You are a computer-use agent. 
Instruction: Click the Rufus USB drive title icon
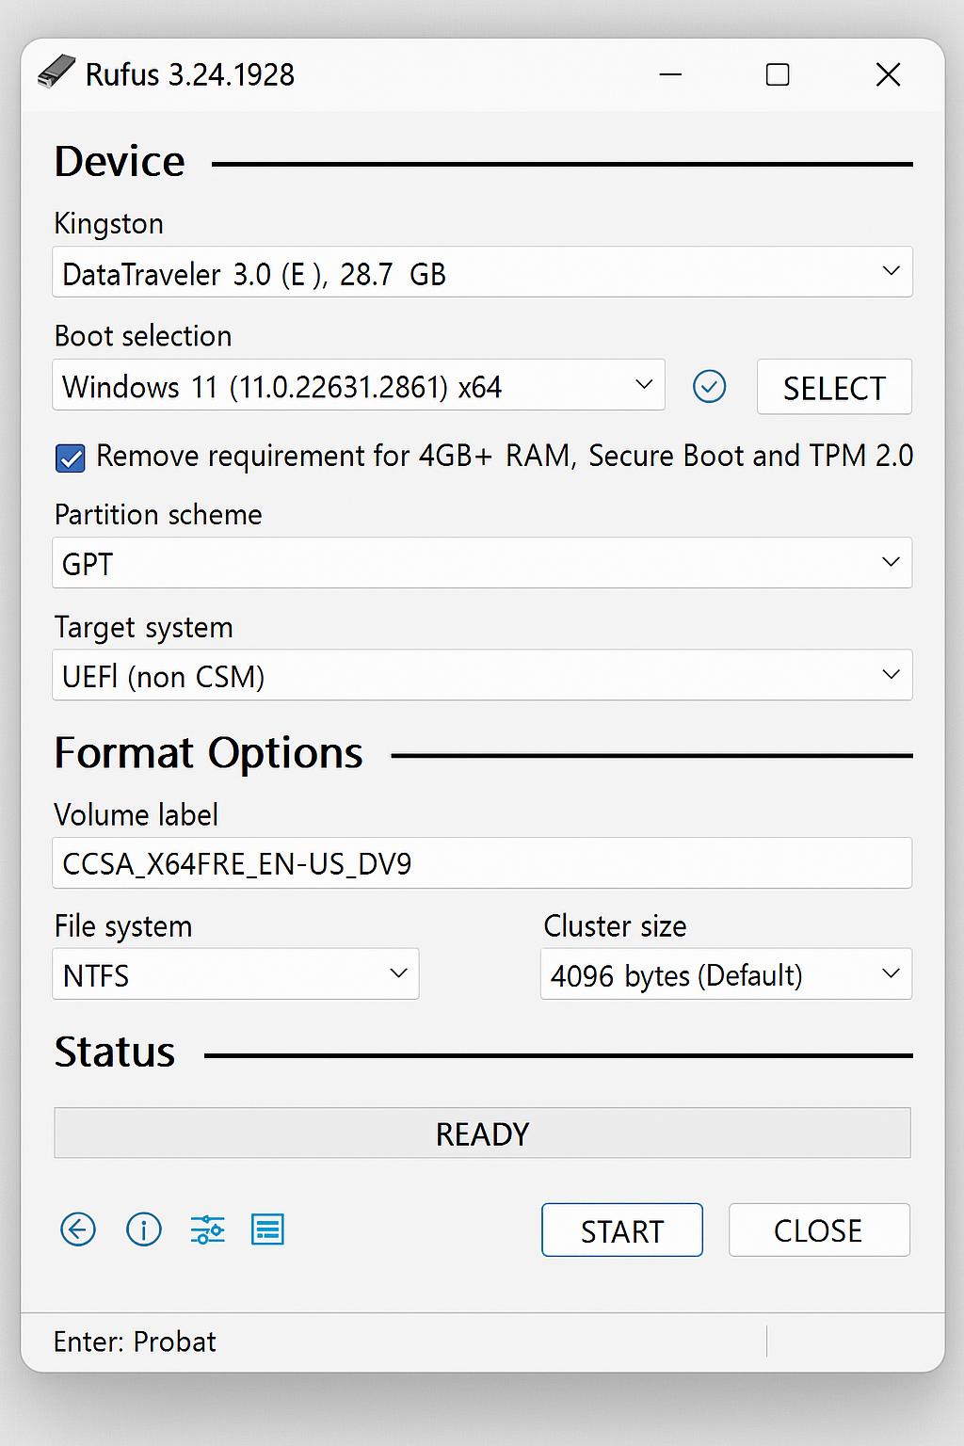56,72
